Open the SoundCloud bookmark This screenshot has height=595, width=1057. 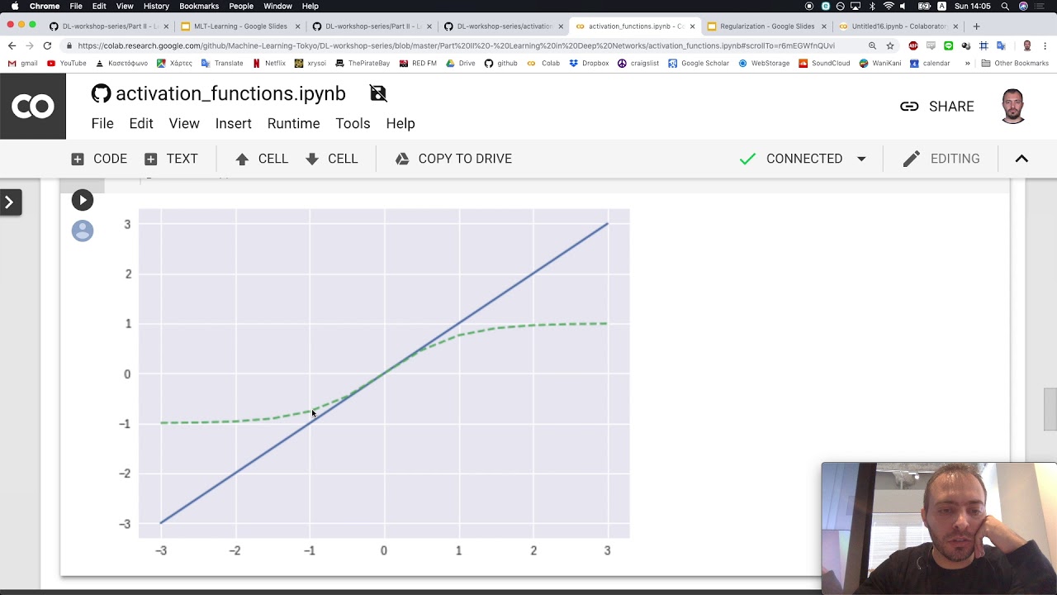coord(824,63)
